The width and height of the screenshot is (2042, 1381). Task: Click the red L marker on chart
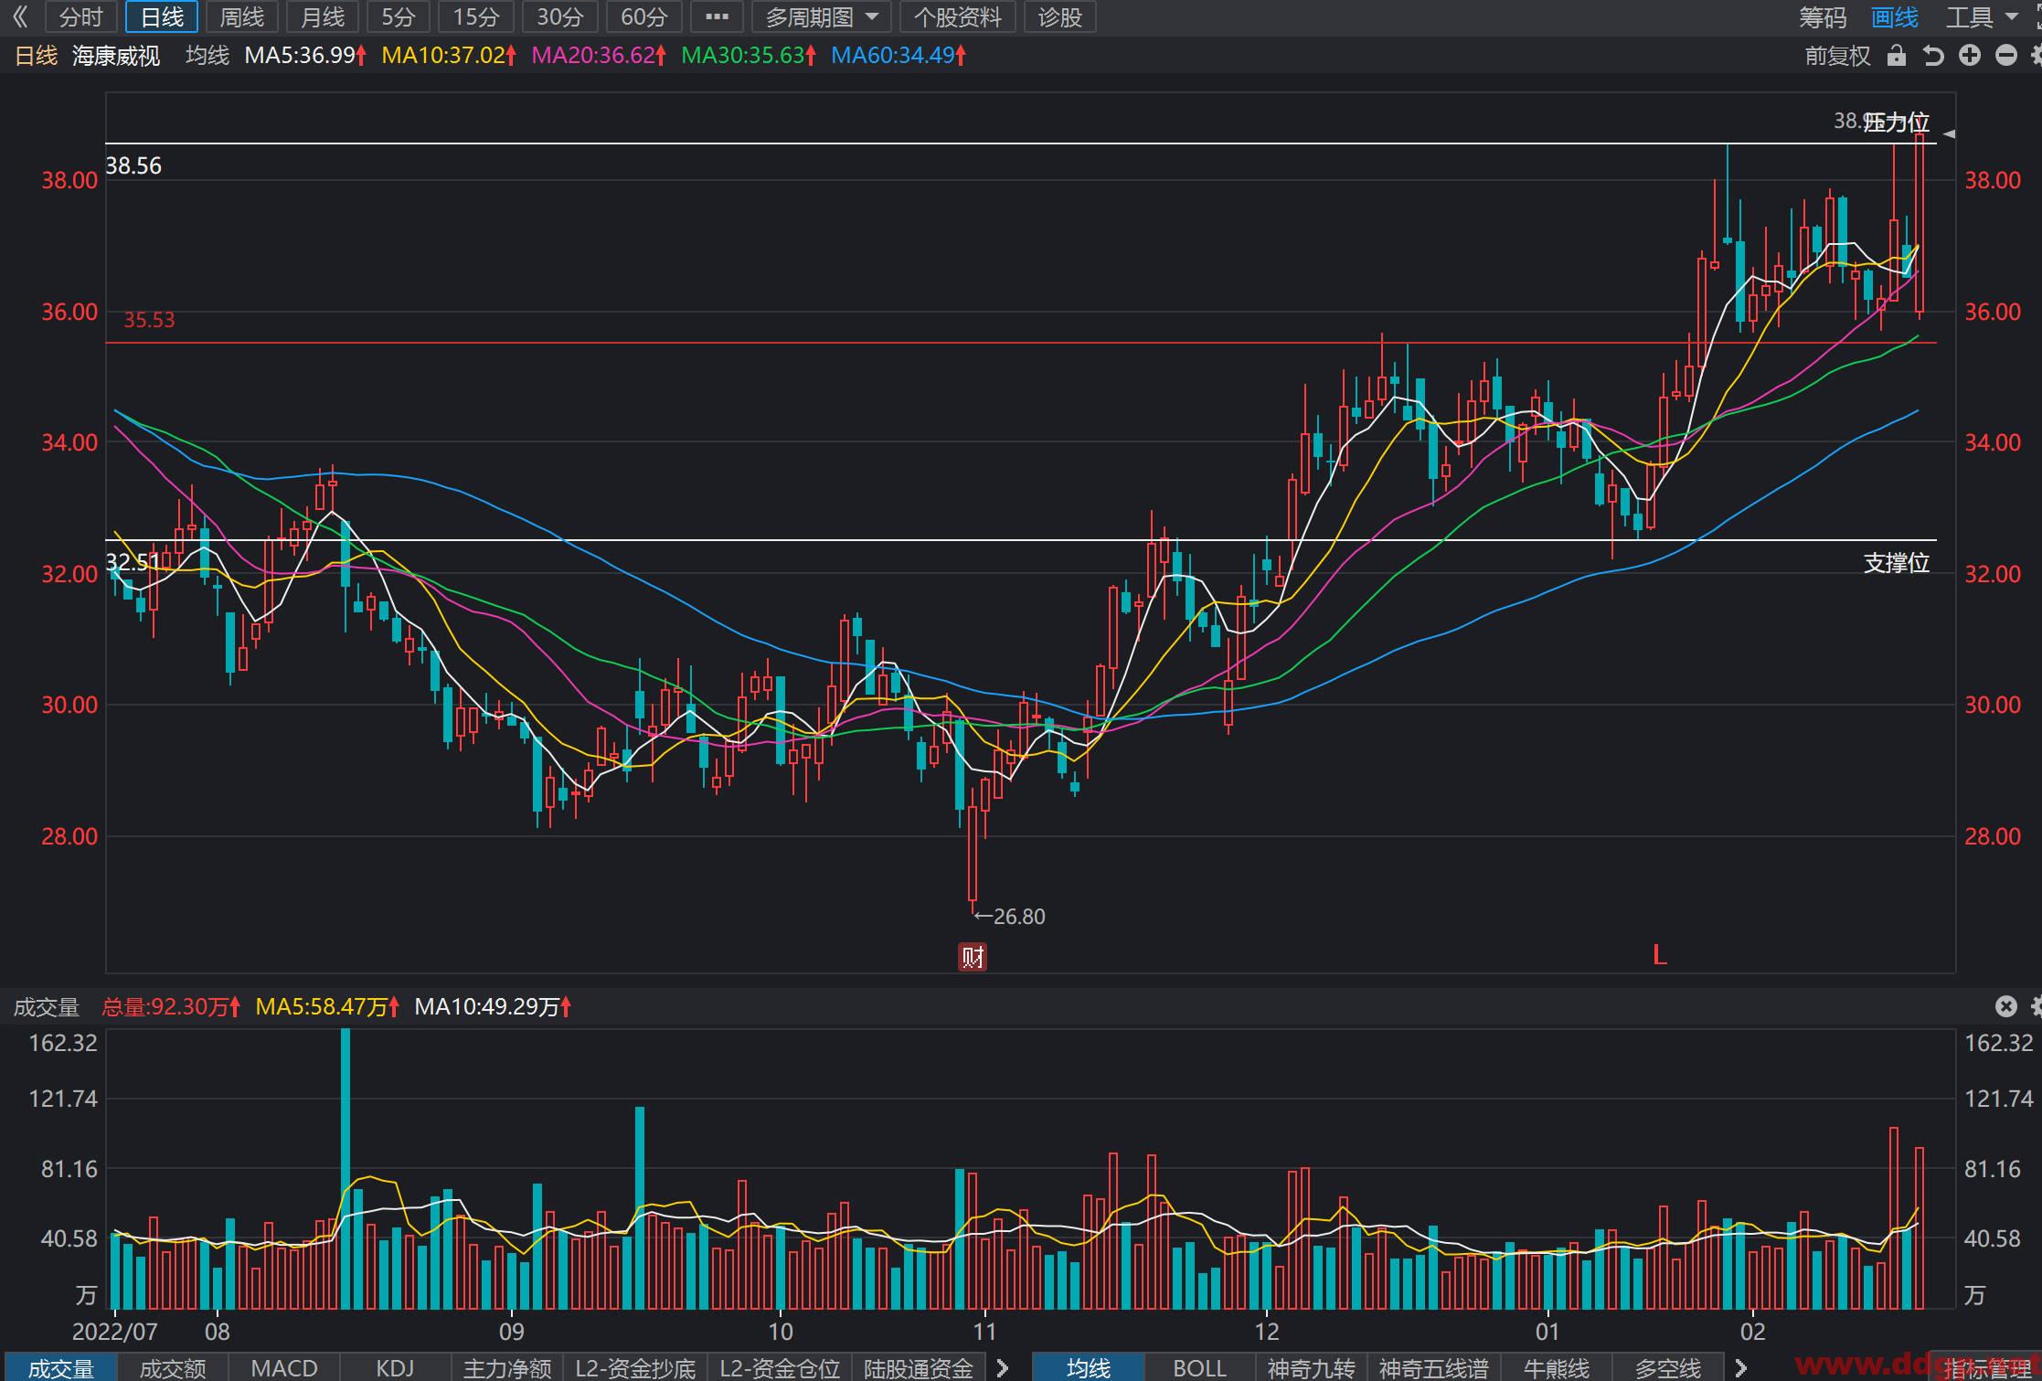click(x=1660, y=955)
